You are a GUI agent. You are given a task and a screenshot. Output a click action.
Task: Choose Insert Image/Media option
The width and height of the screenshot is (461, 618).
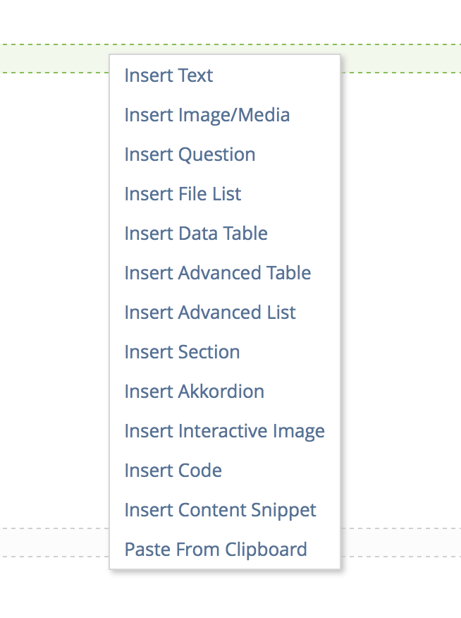coord(207,115)
